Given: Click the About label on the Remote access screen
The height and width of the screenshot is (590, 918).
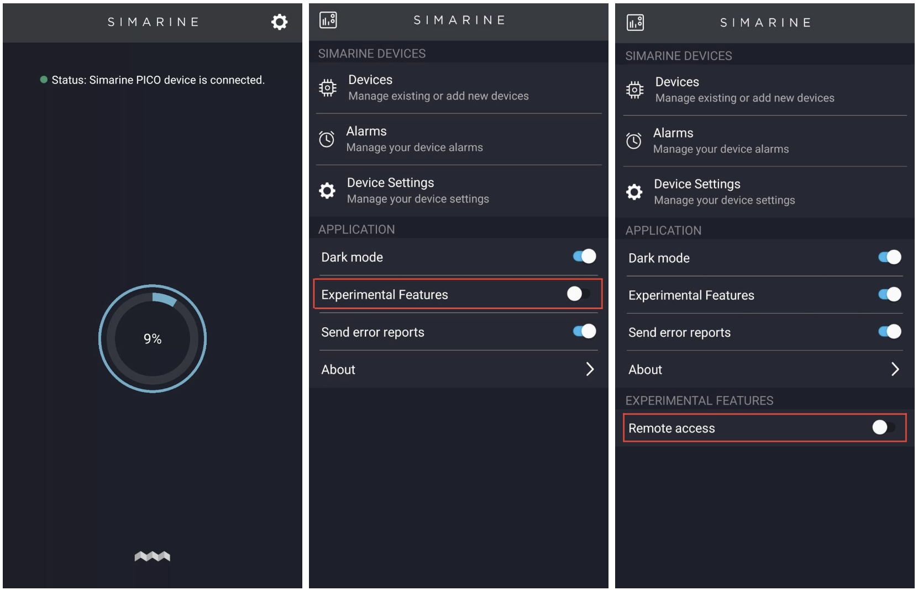Looking at the screenshot, I should click(645, 369).
